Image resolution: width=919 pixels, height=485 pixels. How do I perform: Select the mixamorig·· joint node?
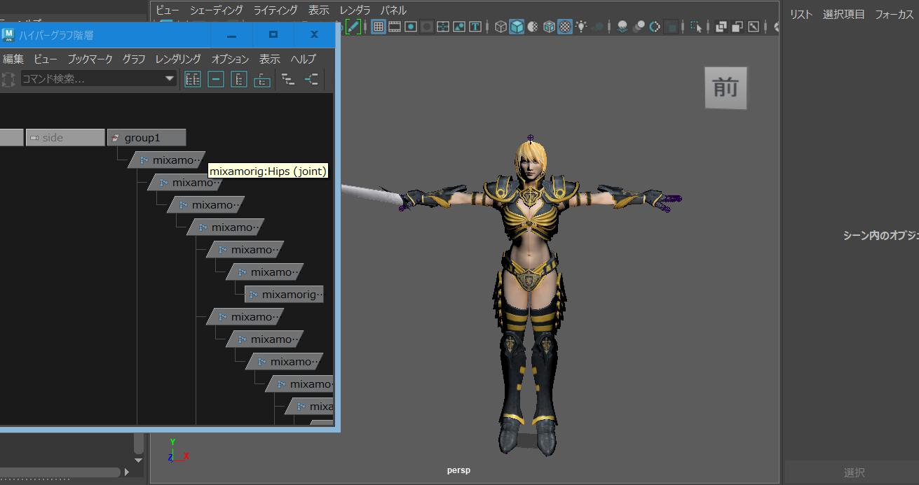[x=284, y=295]
